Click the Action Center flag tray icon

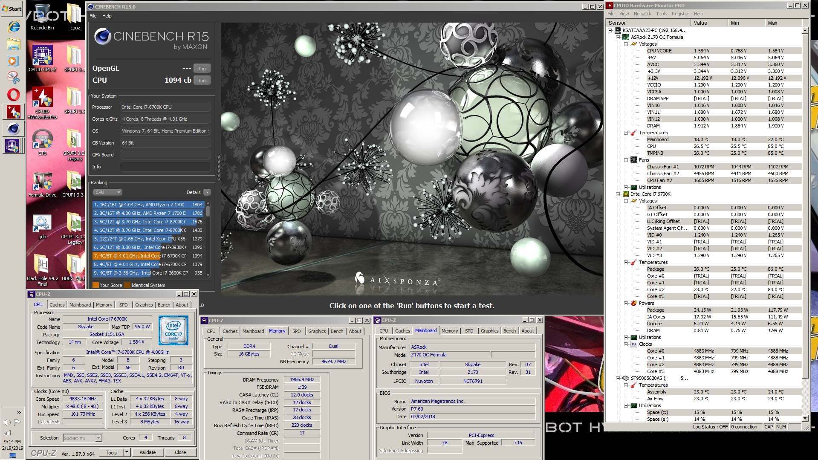pos(17,422)
